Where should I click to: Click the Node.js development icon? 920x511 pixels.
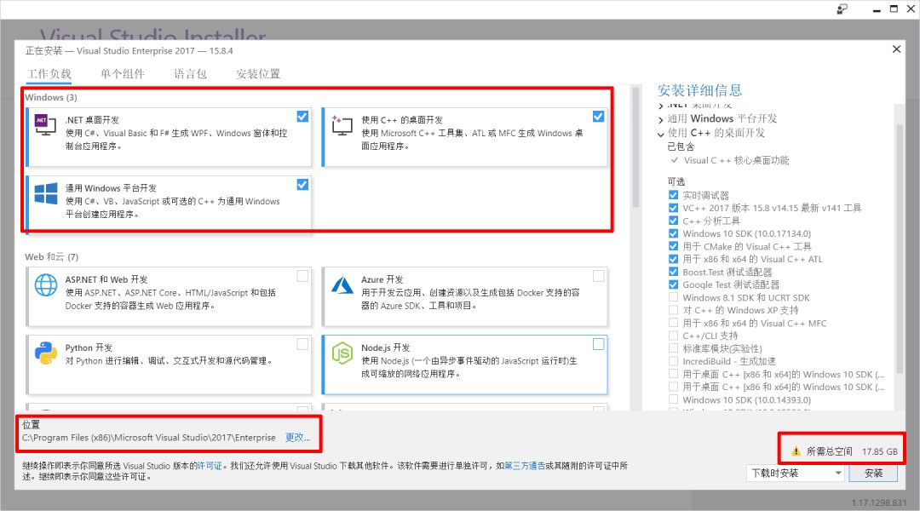point(342,353)
